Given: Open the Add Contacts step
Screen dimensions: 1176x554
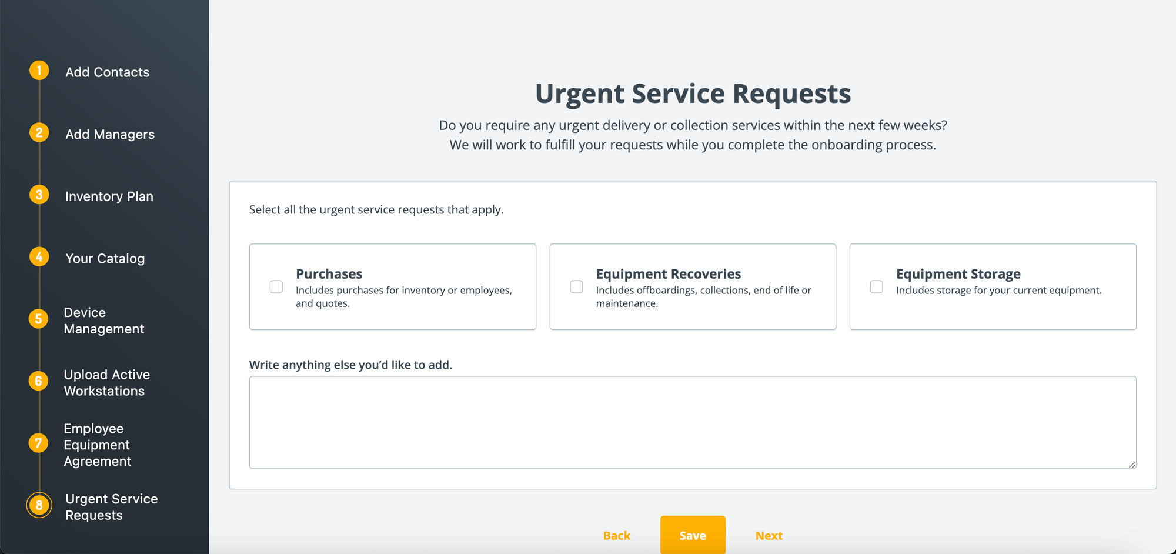Looking at the screenshot, I should tap(107, 72).
